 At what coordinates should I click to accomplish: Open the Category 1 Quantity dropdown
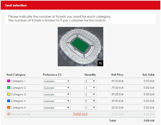(x=90, y=81)
